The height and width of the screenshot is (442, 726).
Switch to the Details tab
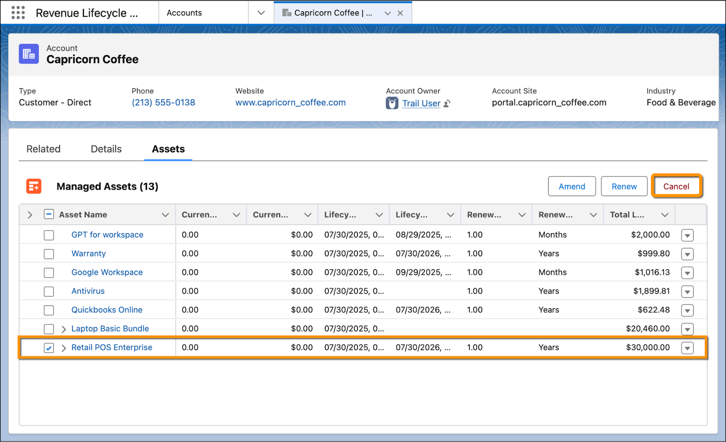click(106, 149)
